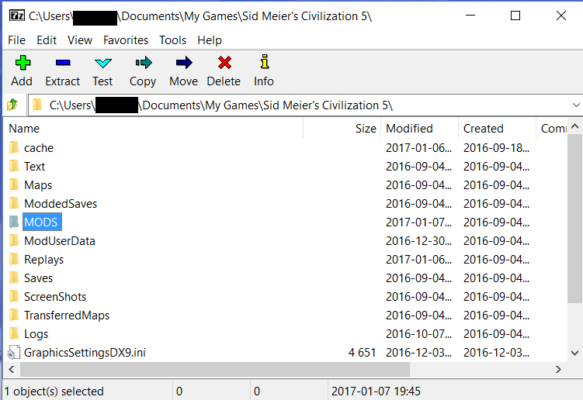Screen dimensions: 583x400
Task: Select the cache folder name
Action: pos(39,148)
